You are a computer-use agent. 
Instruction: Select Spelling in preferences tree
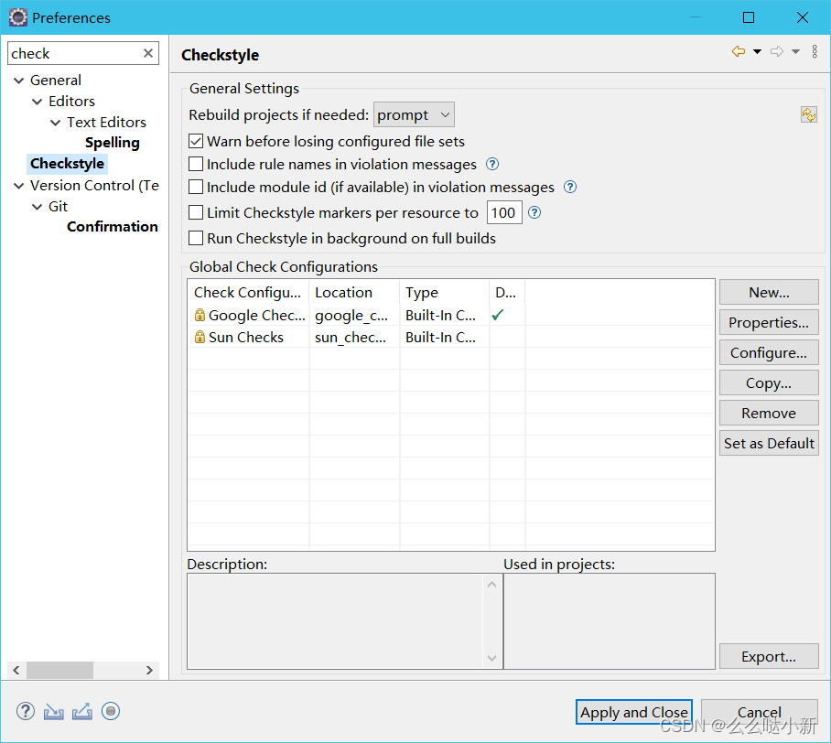(113, 143)
